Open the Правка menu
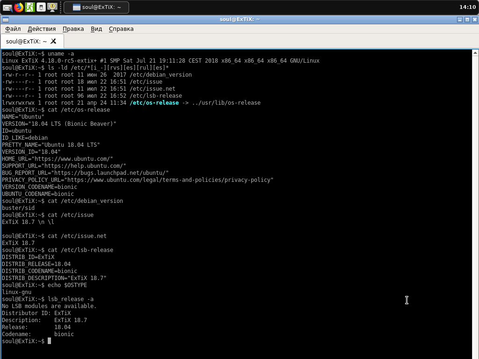Screen dimensions: 479x359 (x=73, y=29)
